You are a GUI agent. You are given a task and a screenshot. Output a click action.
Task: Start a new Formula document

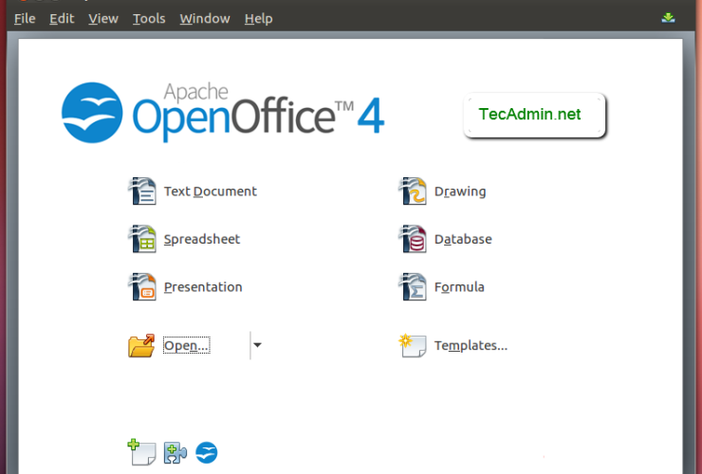(x=443, y=287)
